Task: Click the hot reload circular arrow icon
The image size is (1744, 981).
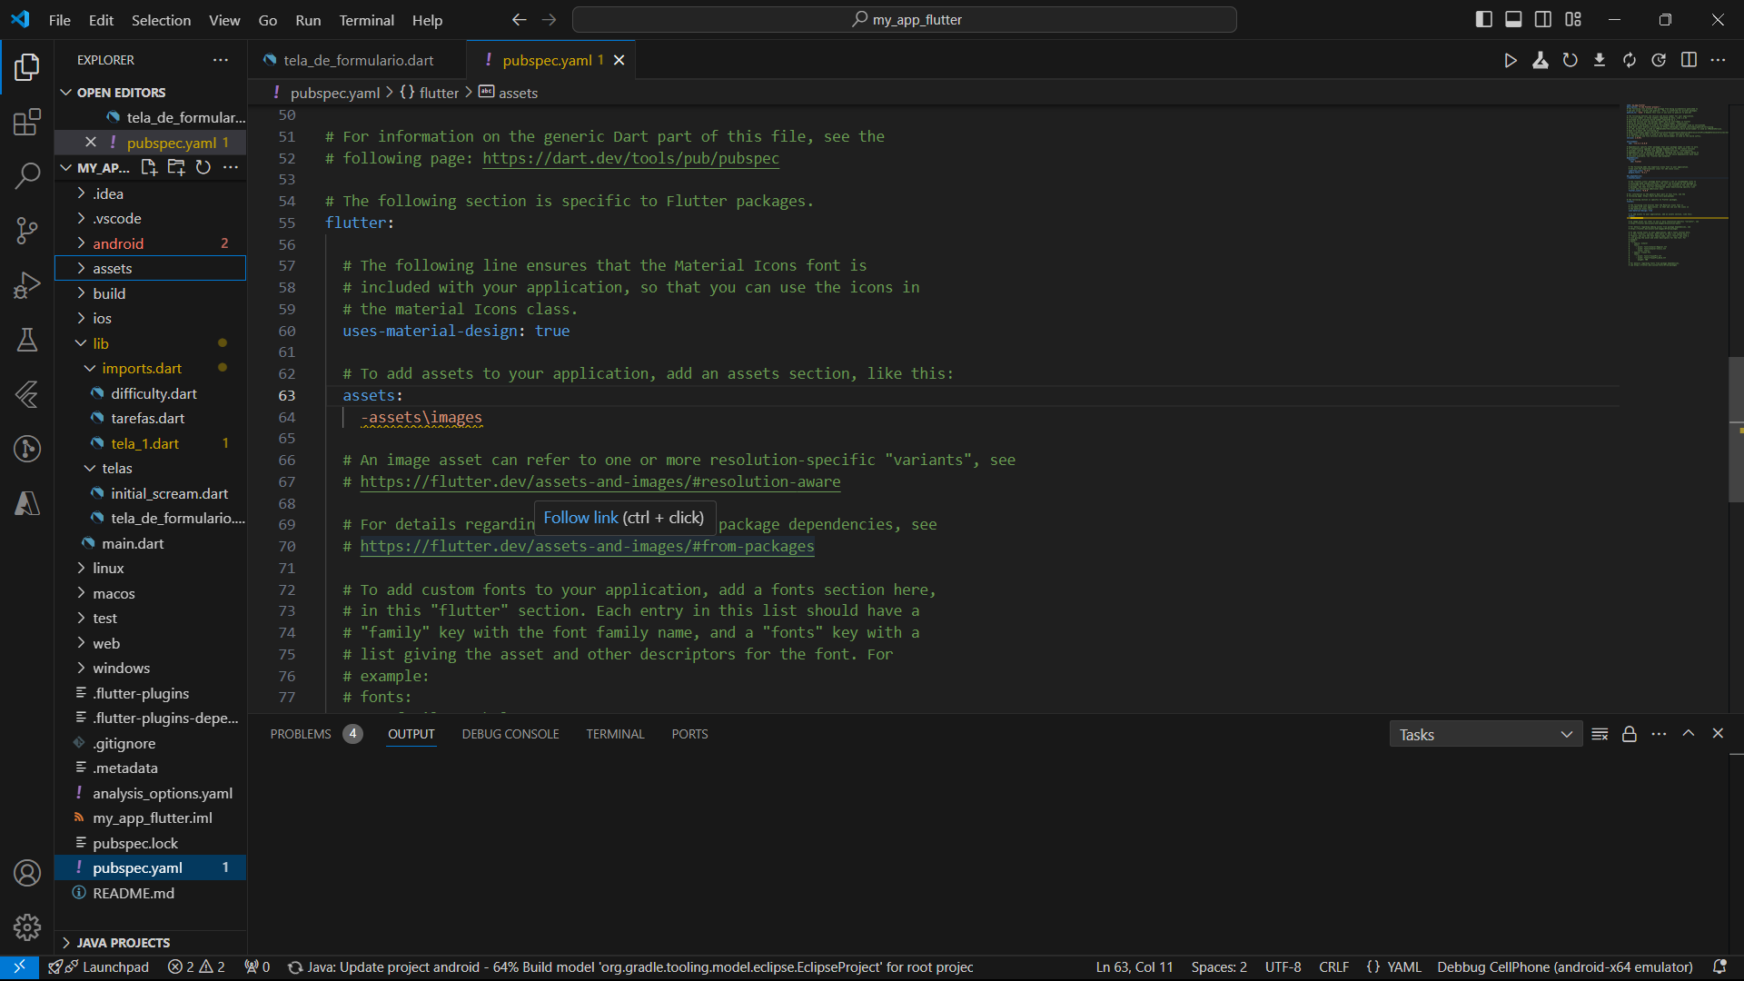Action: click(1570, 60)
